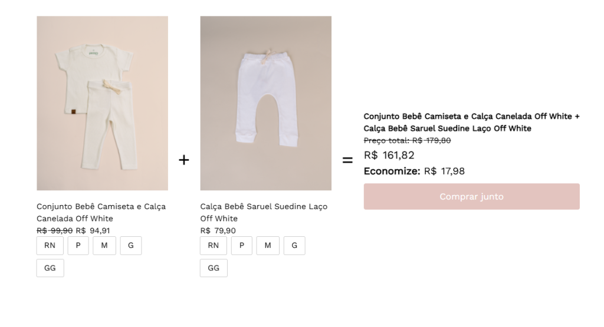This screenshot has width=604, height=327.
Task: Select size G for Calça Saruel pants
Action: 294,246
